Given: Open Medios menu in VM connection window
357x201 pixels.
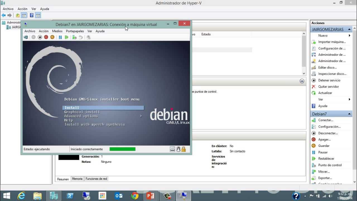Looking at the screenshot, I should tap(57, 31).
